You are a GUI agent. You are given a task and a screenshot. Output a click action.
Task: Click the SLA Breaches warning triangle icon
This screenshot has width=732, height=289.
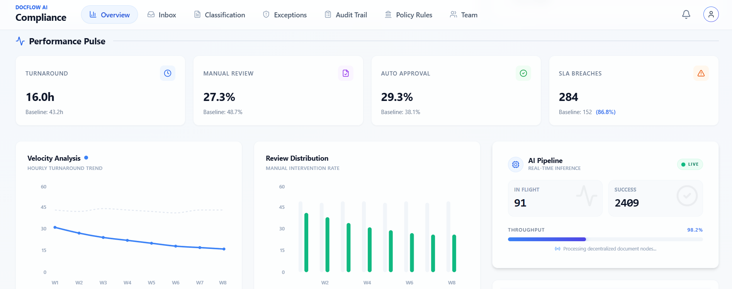point(701,73)
